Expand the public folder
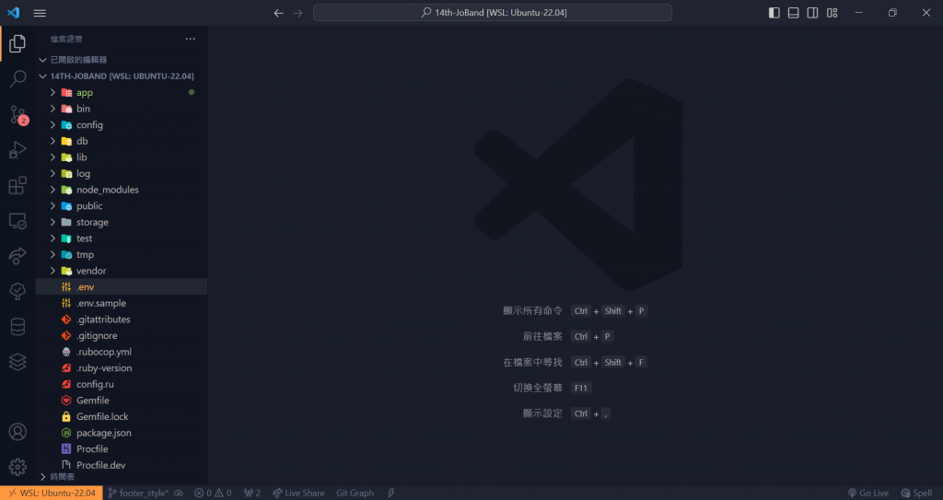The height and width of the screenshot is (500, 943). tap(122, 206)
